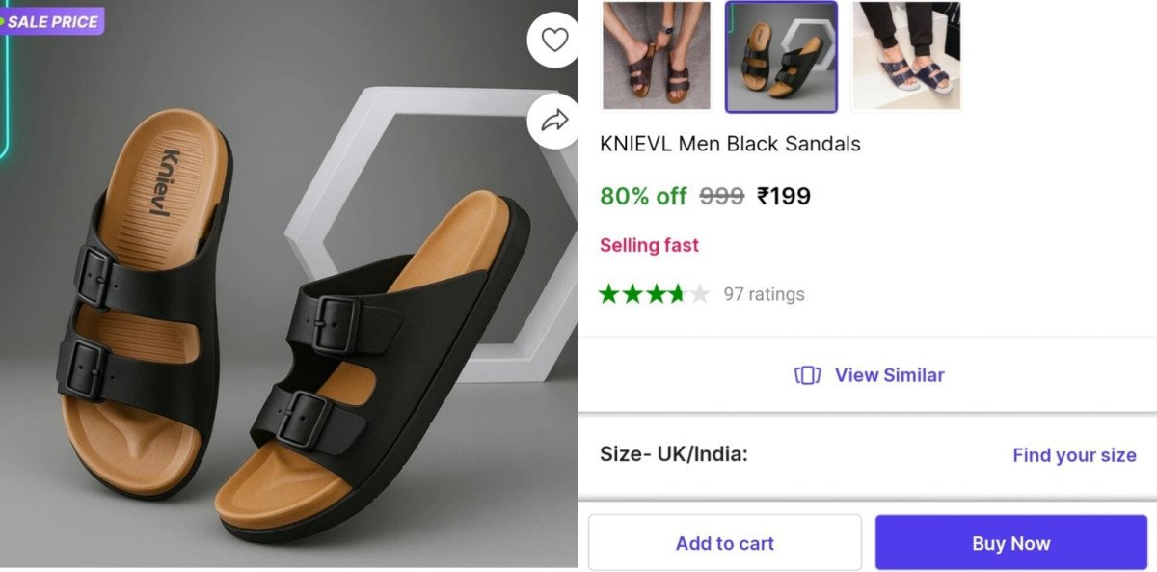The width and height of the screenshot is (1157, 572).
Task: Click the Size- UK/India heading
Action: 673,454
